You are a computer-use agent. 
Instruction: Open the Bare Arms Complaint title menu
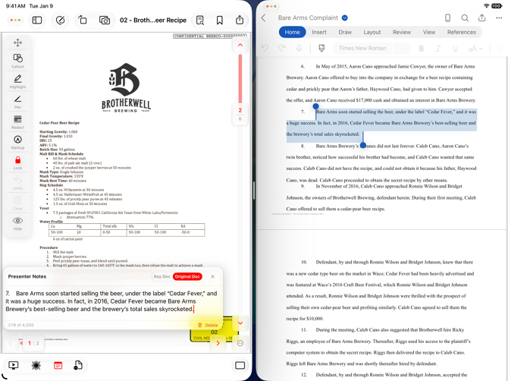click(x=312, y=17)
